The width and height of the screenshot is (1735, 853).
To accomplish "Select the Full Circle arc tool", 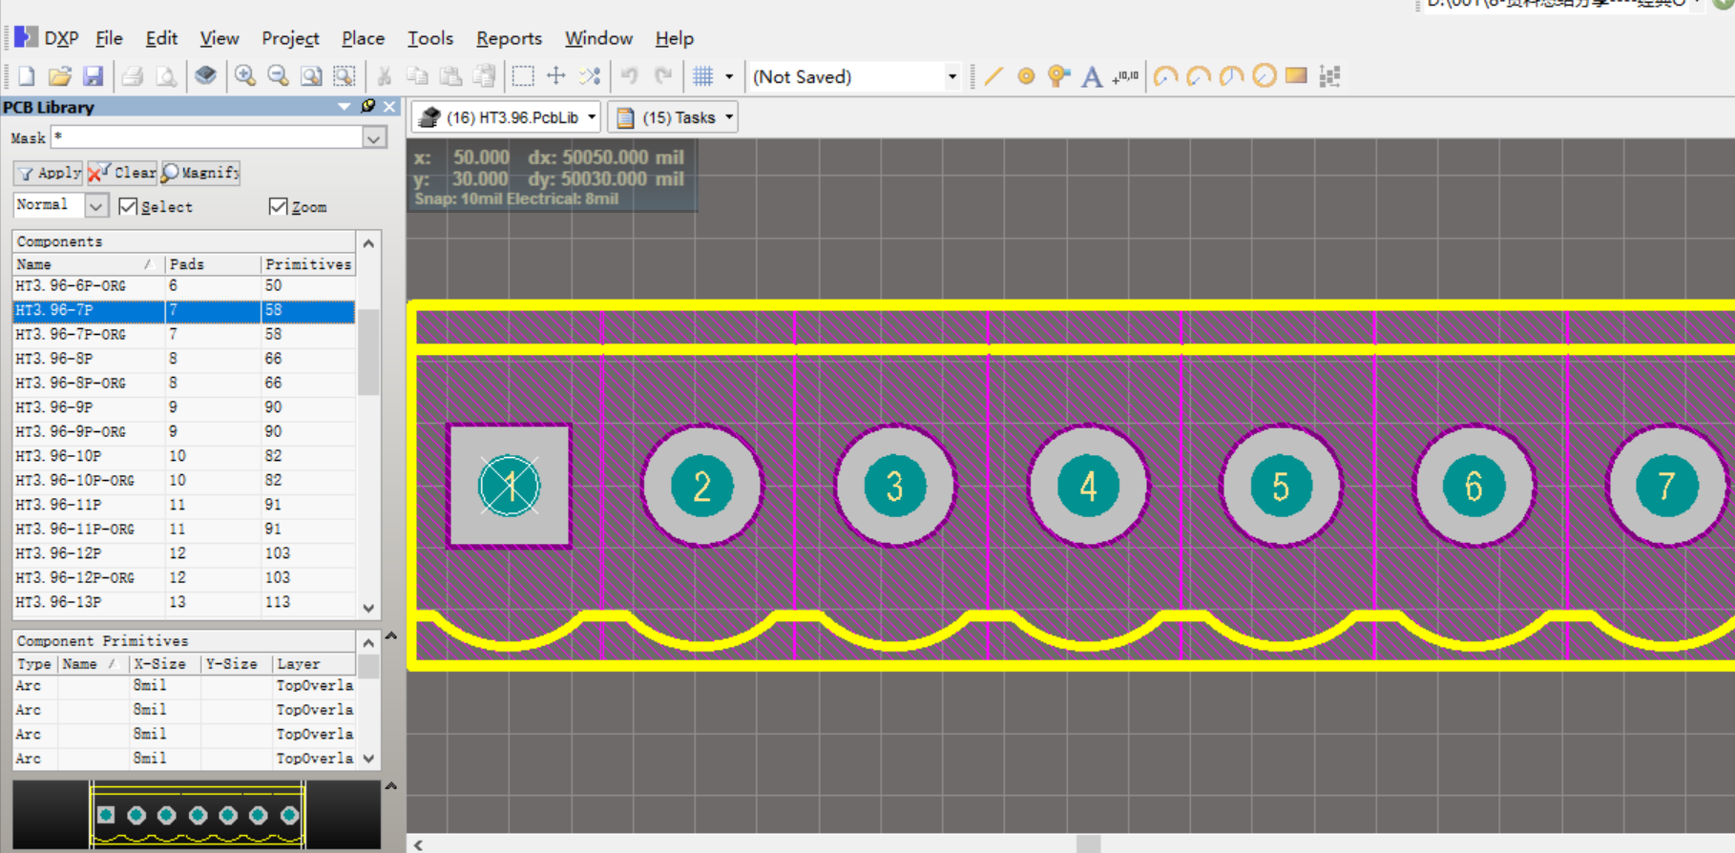I will coord(1264,76).
